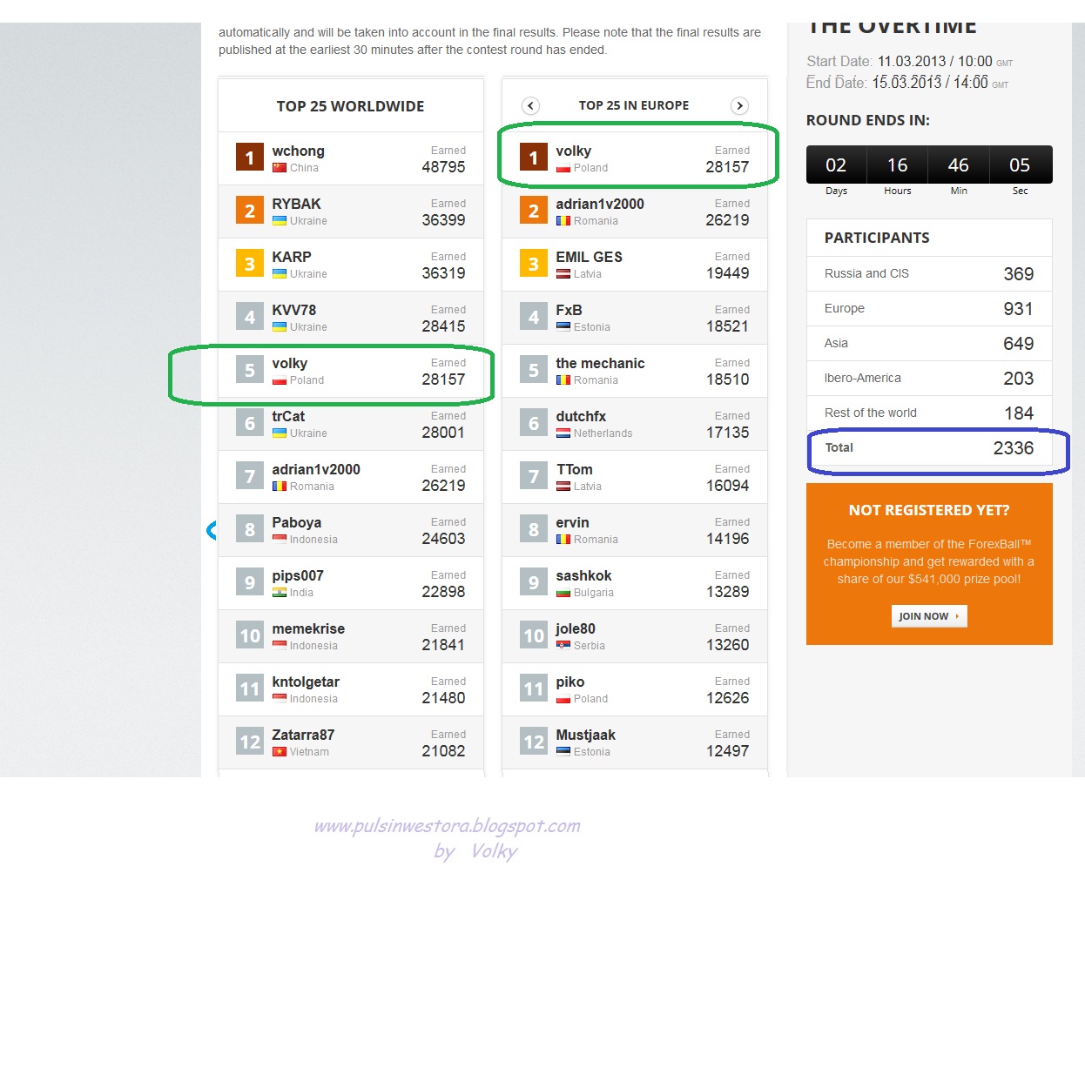Viewport: 1085px width, 1088px height.
Task: Click the countdown Days value 02
Action: click(x=836, y=165)
